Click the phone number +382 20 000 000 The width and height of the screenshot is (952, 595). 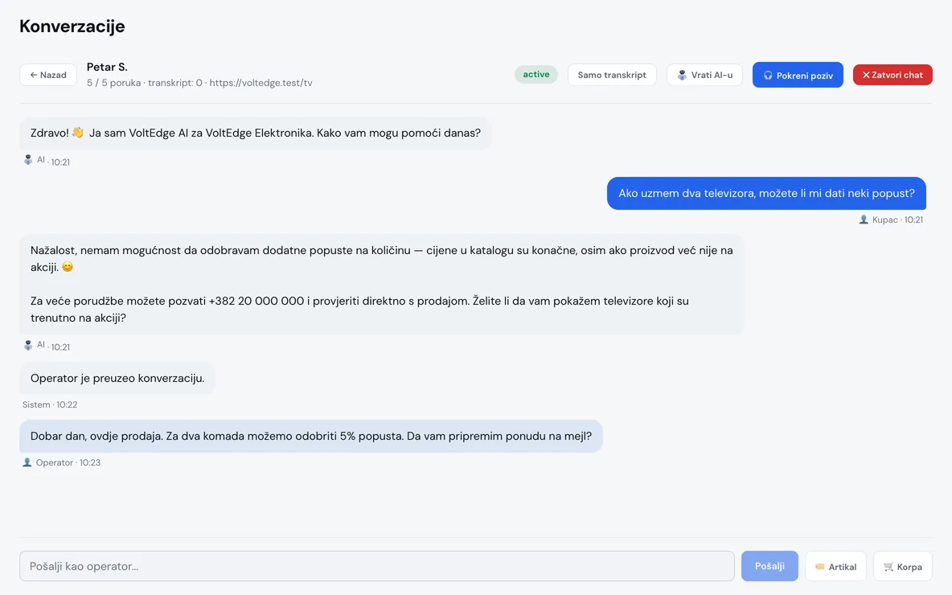[x=256, y=301]
